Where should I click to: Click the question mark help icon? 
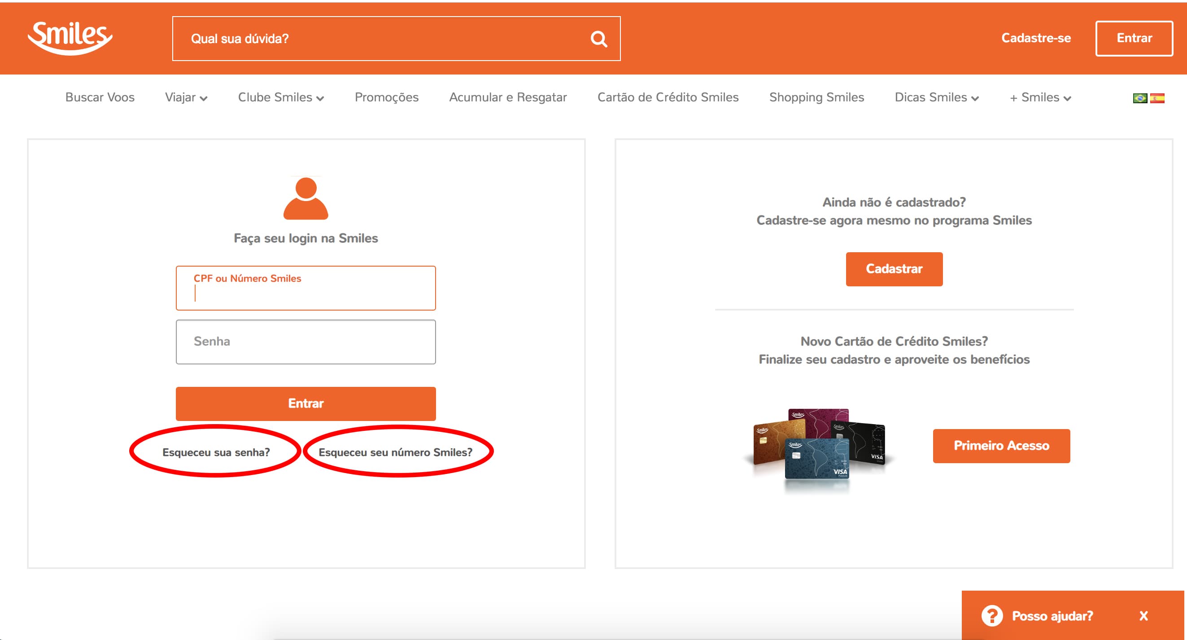pos(991,616)
